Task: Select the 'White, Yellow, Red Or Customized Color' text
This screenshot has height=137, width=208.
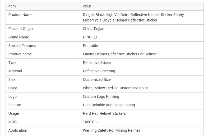Action: point(115,88)
